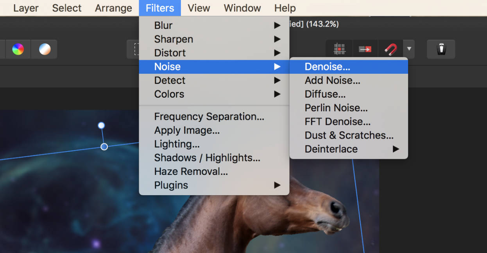Click the top rotation handle of selection

pyautogui.click(x=101, y=125)
